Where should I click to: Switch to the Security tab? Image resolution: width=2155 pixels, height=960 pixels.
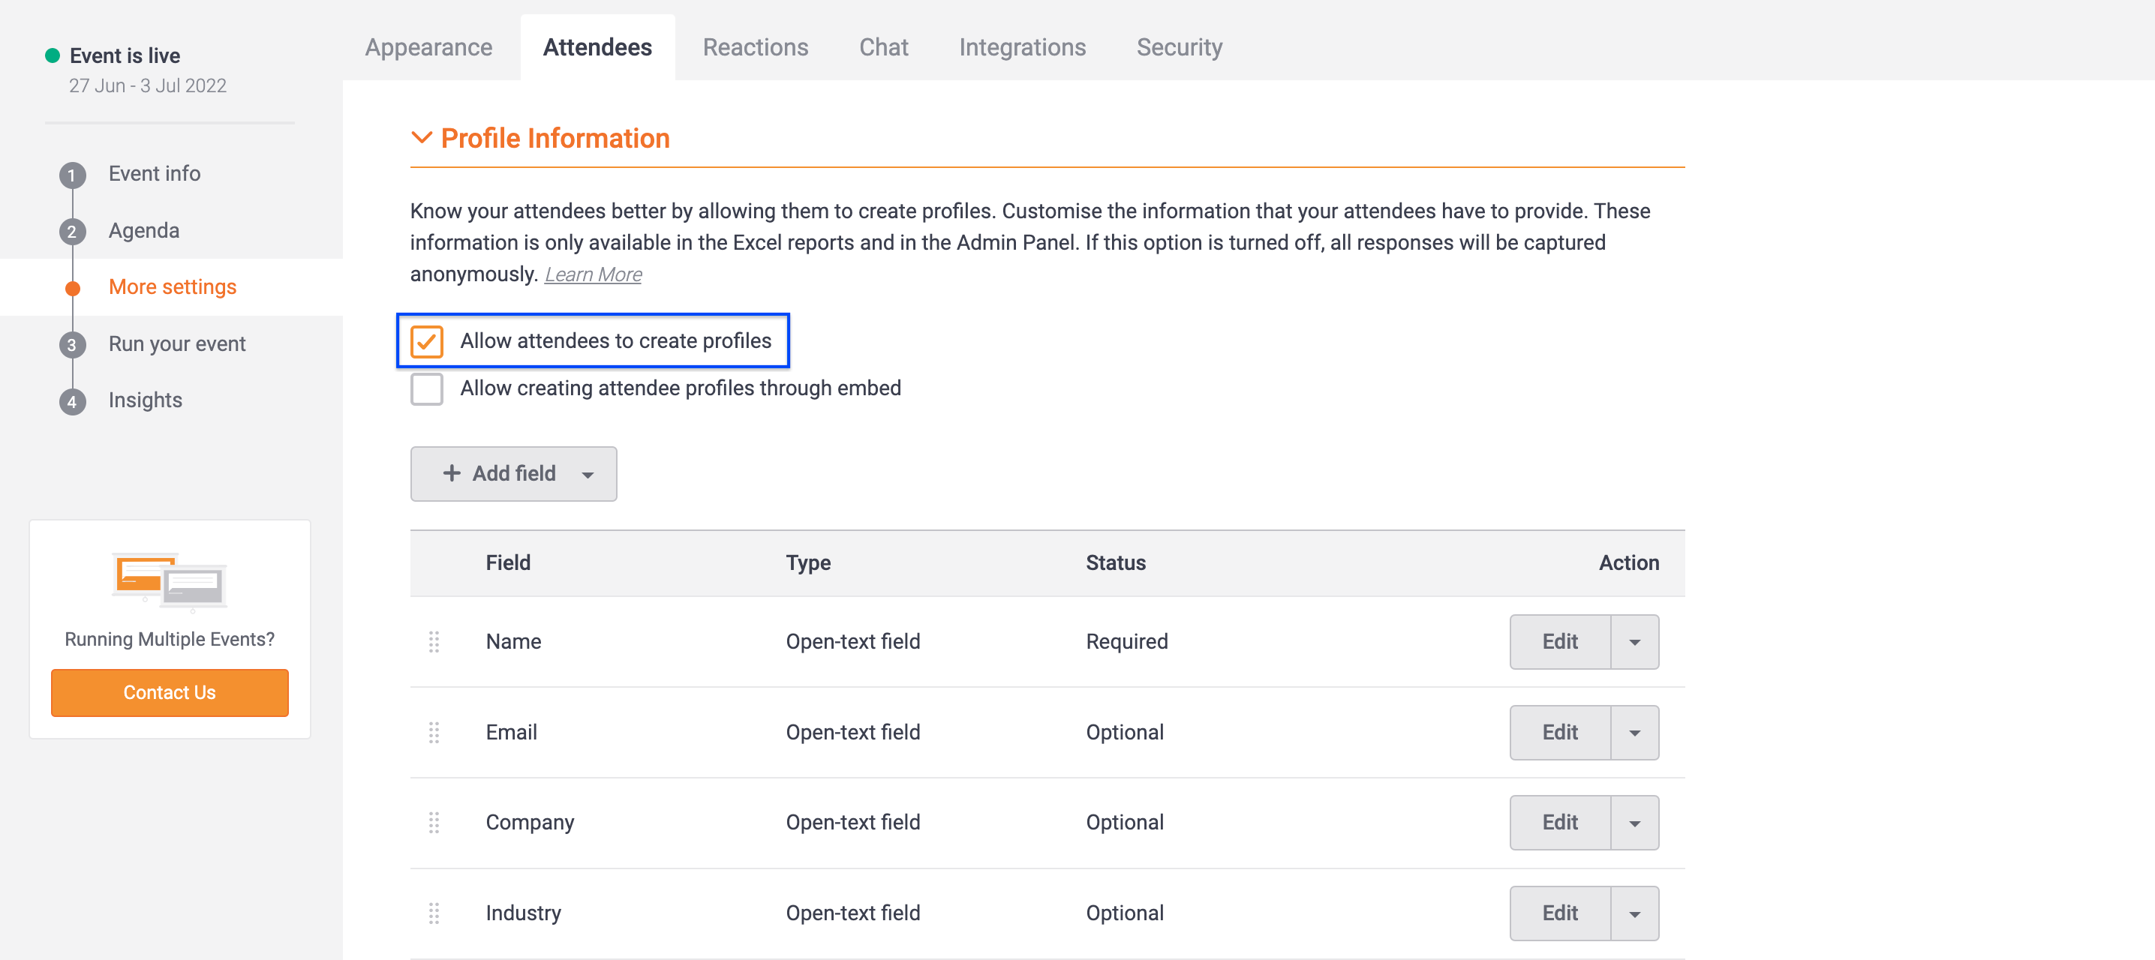point(1180,48)
